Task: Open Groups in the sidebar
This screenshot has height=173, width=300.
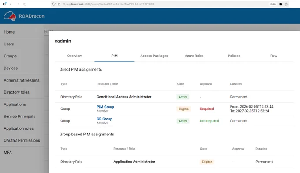Action: coord(10,56)
